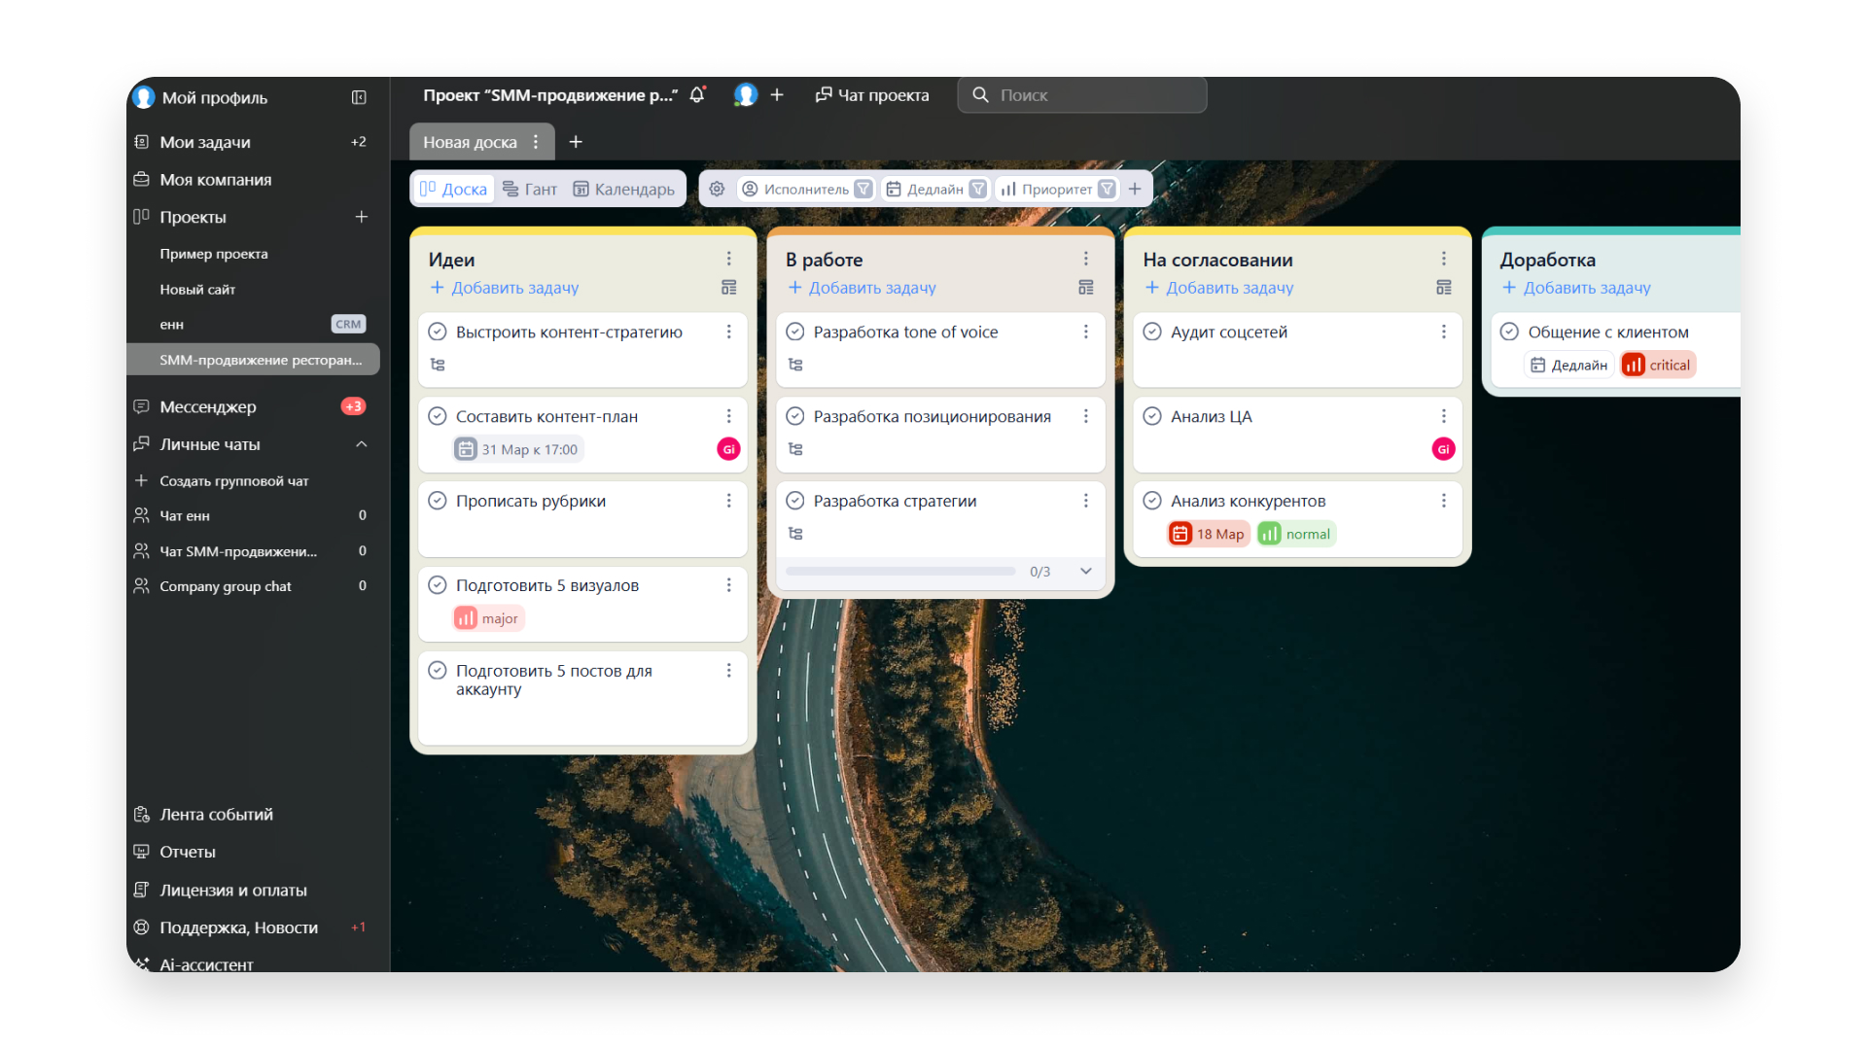Click the plus icon to add new board

[x=576, y=142]
